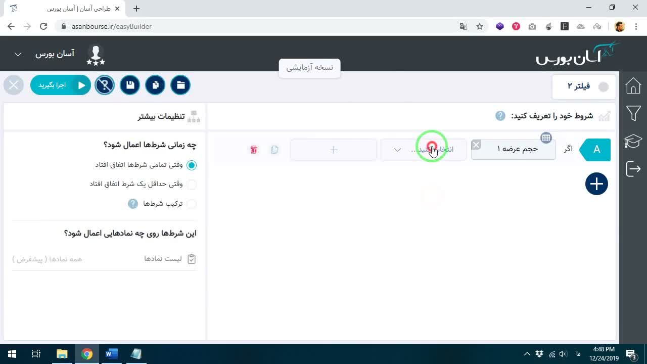647x364 pixels.
Task: Open the Chrome profile avatar
Action: (x=620, y=26)
